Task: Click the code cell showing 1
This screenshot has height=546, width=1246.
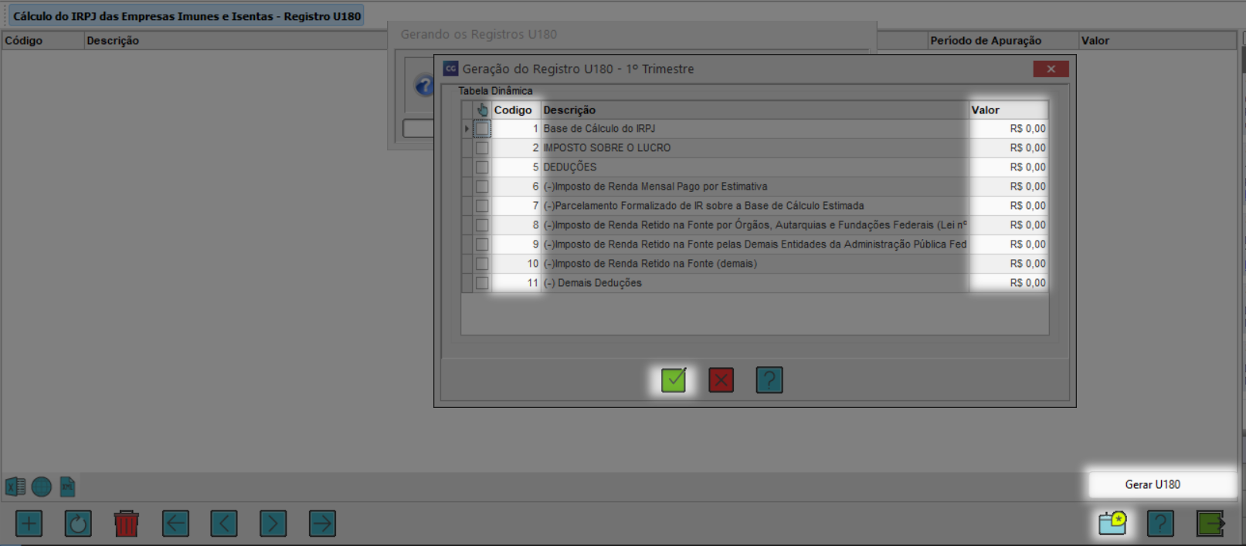Action: point(516,129)
